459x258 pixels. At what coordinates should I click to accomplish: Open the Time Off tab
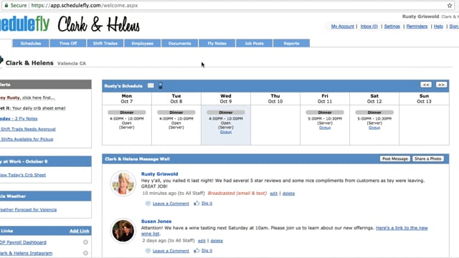click(68, 43)
